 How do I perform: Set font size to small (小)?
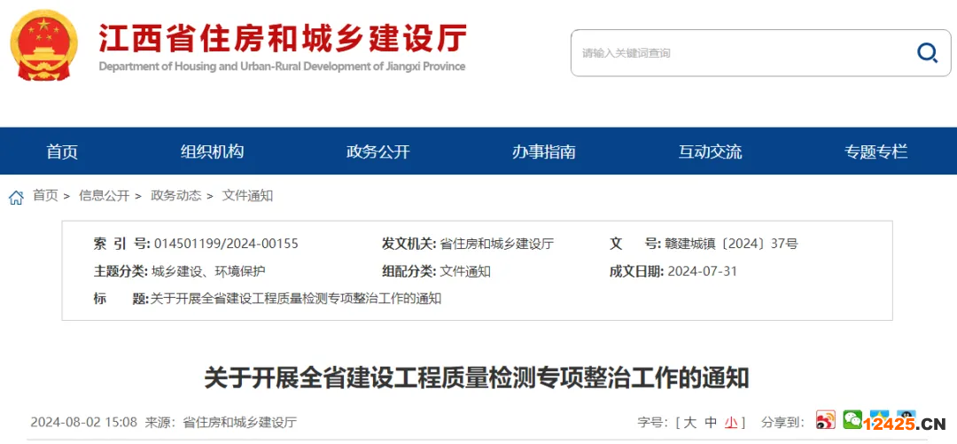[731, 423]
